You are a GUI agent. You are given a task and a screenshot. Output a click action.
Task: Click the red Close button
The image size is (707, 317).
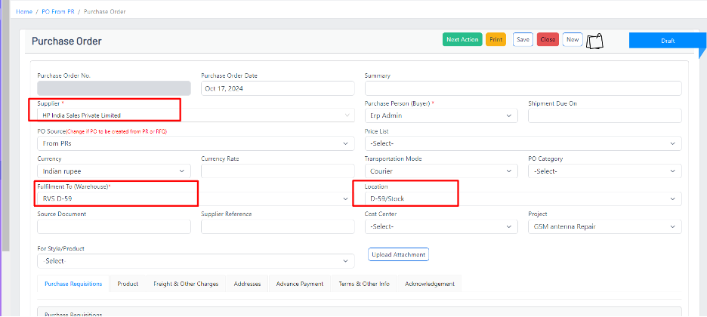(548, 39)
